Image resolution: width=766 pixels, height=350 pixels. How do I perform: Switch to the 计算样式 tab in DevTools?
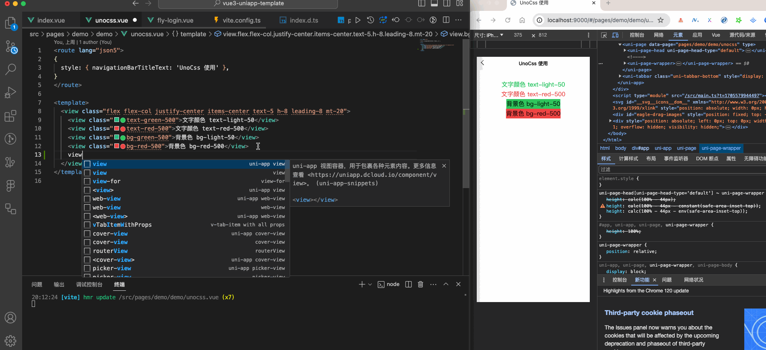click(x=628, y=159)
